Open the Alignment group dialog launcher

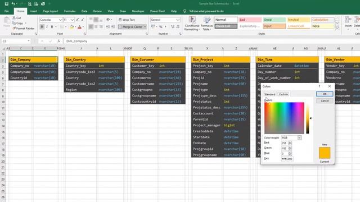pos(147,34)
